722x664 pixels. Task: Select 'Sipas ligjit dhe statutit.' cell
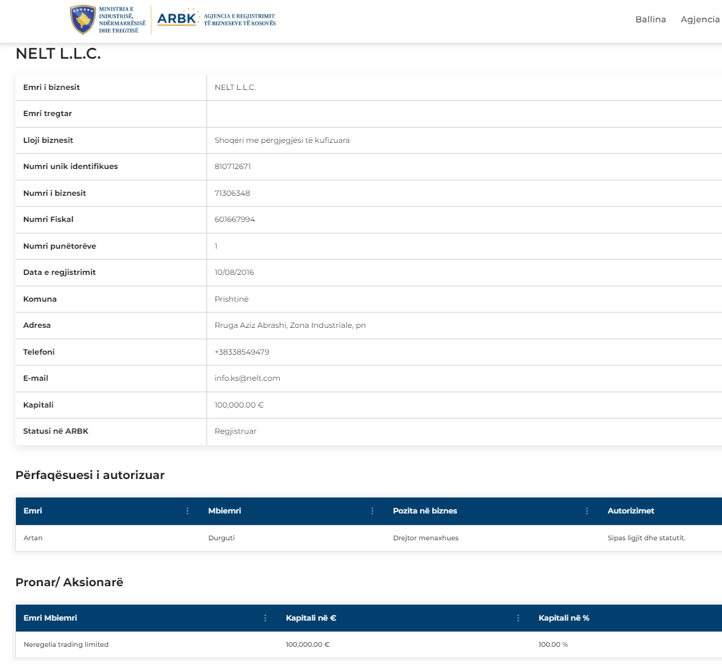click(646, 538)
